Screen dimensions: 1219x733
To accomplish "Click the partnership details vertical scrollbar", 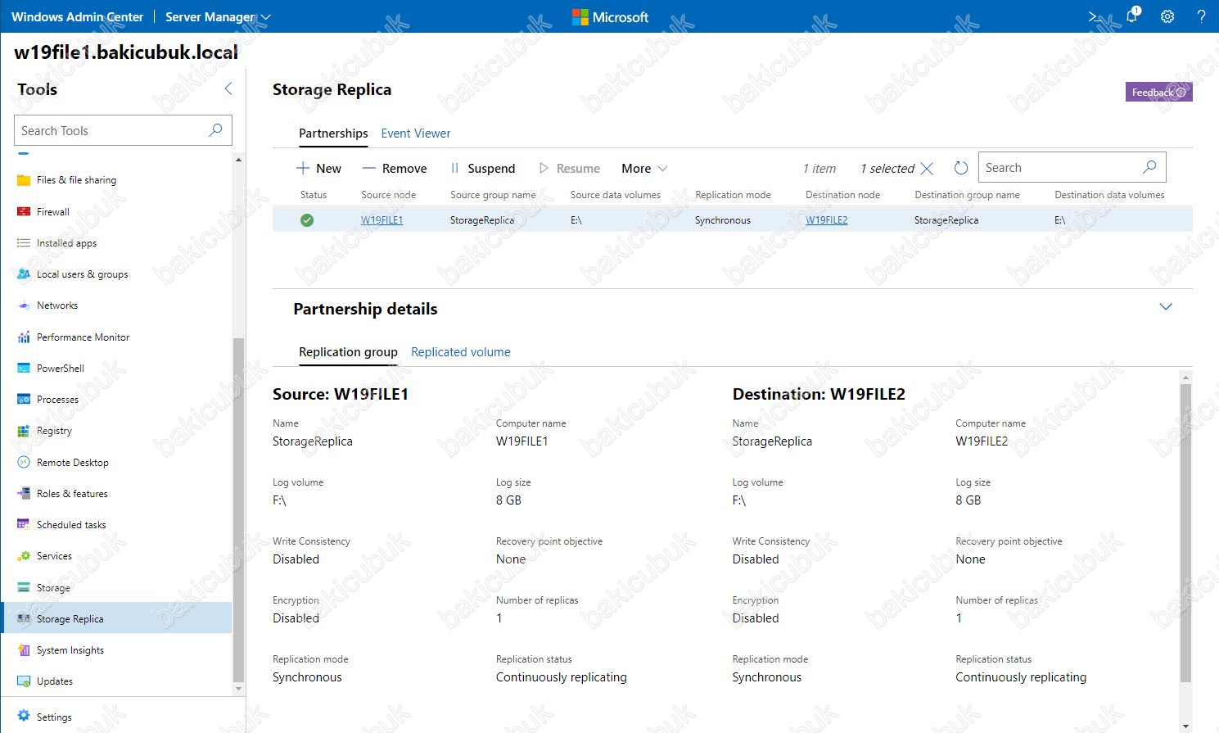I will point(1185,532).
